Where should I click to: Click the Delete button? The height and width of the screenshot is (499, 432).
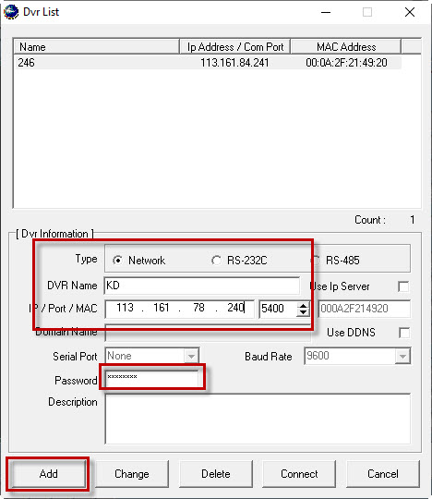pyautogui.click(x=216, y=474)
